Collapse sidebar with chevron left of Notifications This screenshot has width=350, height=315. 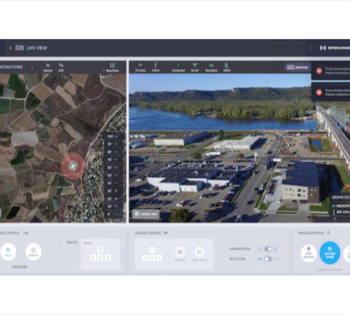click(x=310, y=48)
